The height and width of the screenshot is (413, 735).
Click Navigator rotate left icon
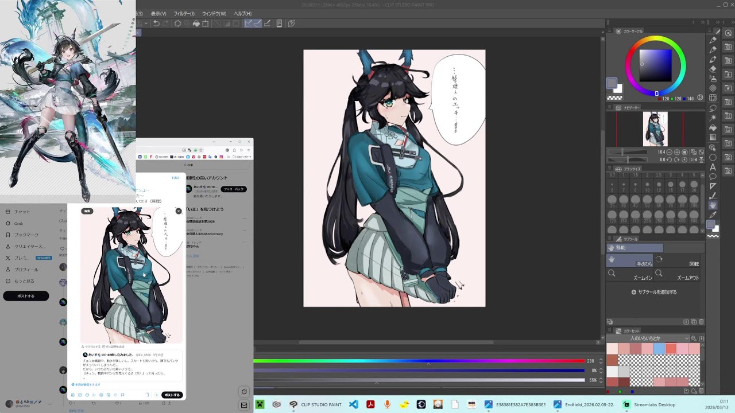pyautogui.click(x=670, y=160)
